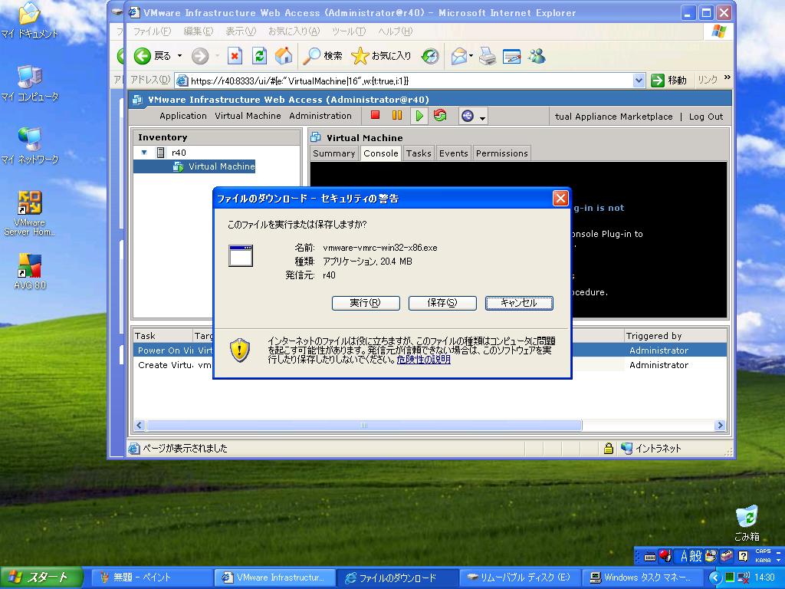Screen dimensions: 785x589
Task: Open IE Favorites (お気に入り) star
Action: [381, 56]
